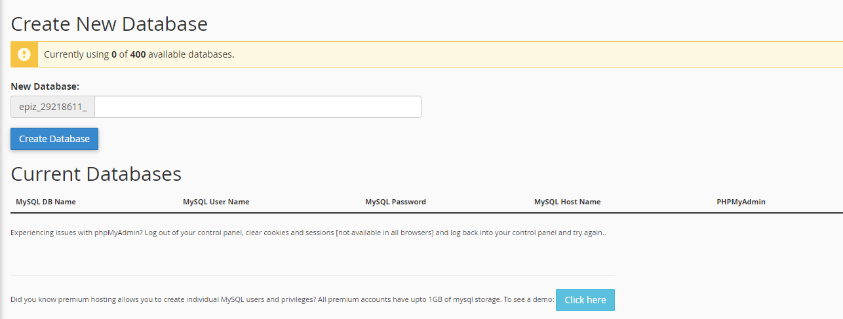Choose the PHPMyAdmin column header

coord(741,202)
